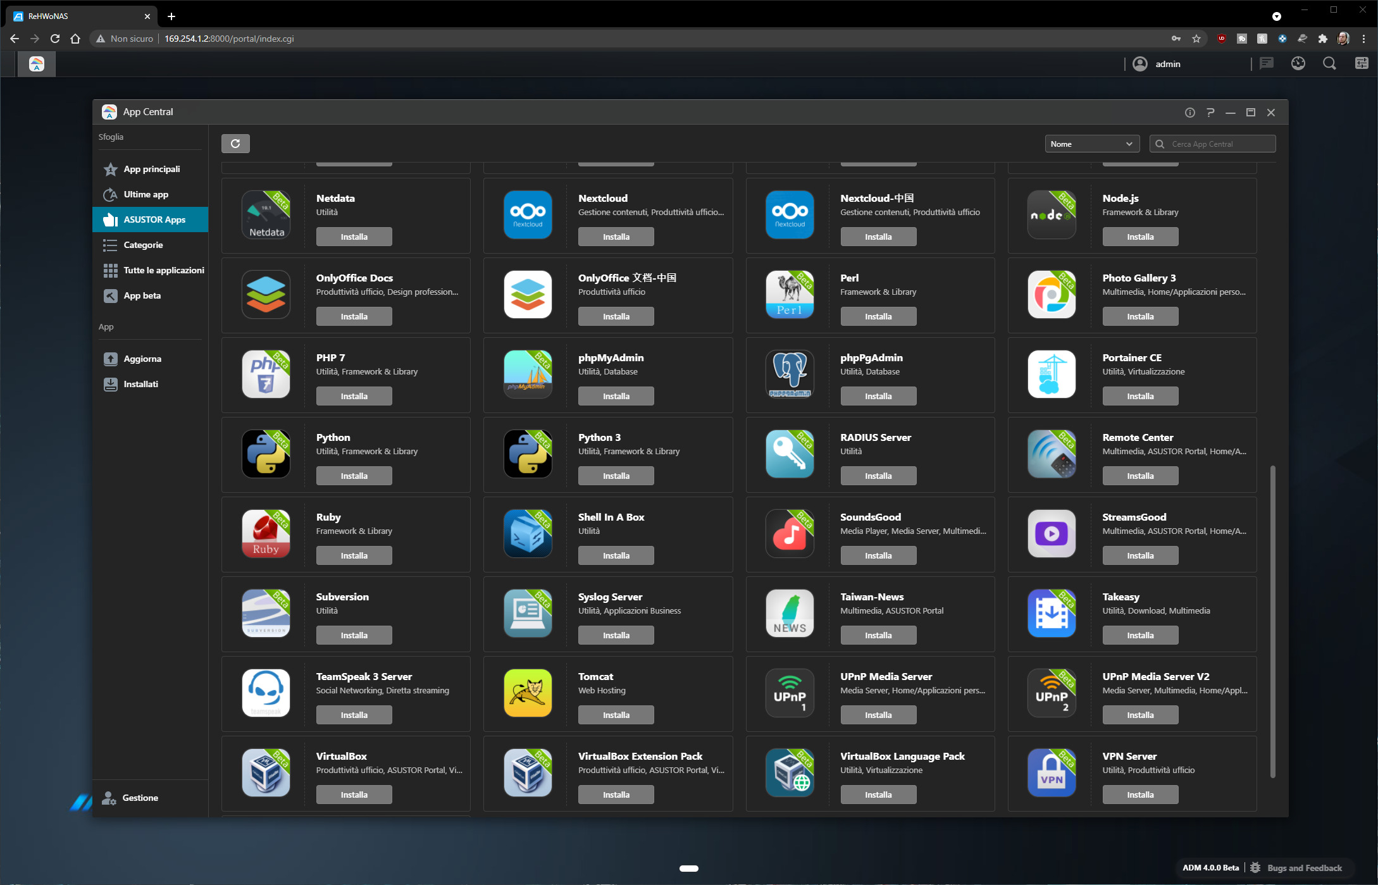Viewport: 1378px width, 885px height.
Task: Select App principali in sidebar
Action: (151, 169)
